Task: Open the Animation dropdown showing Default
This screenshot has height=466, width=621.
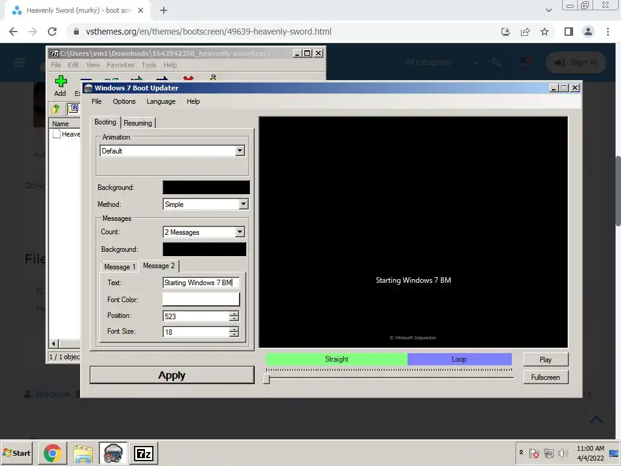Action: pos(240,150)
